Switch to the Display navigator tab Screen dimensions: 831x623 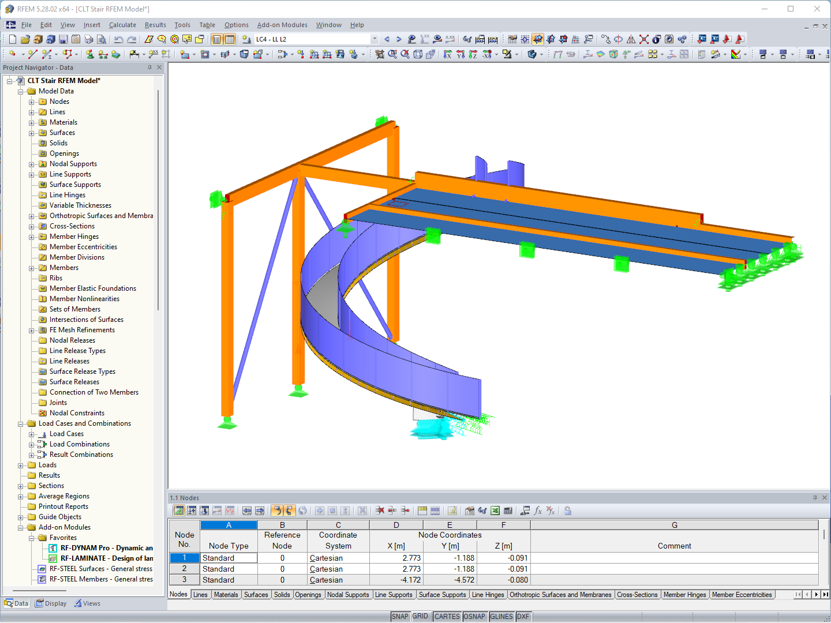(51, 603)
